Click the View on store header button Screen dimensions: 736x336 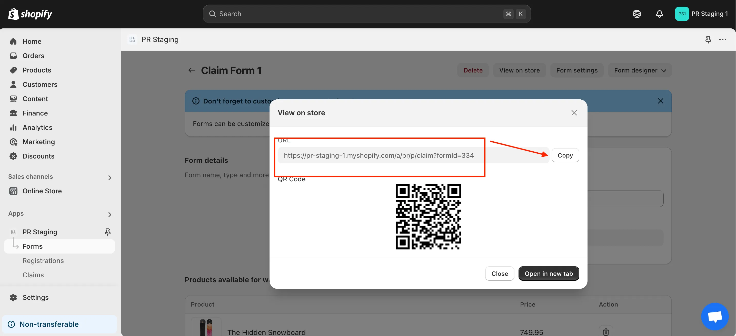(x=519, y=70)
